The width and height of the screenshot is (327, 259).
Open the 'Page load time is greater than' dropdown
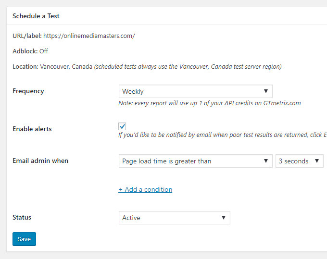point(195,161)
